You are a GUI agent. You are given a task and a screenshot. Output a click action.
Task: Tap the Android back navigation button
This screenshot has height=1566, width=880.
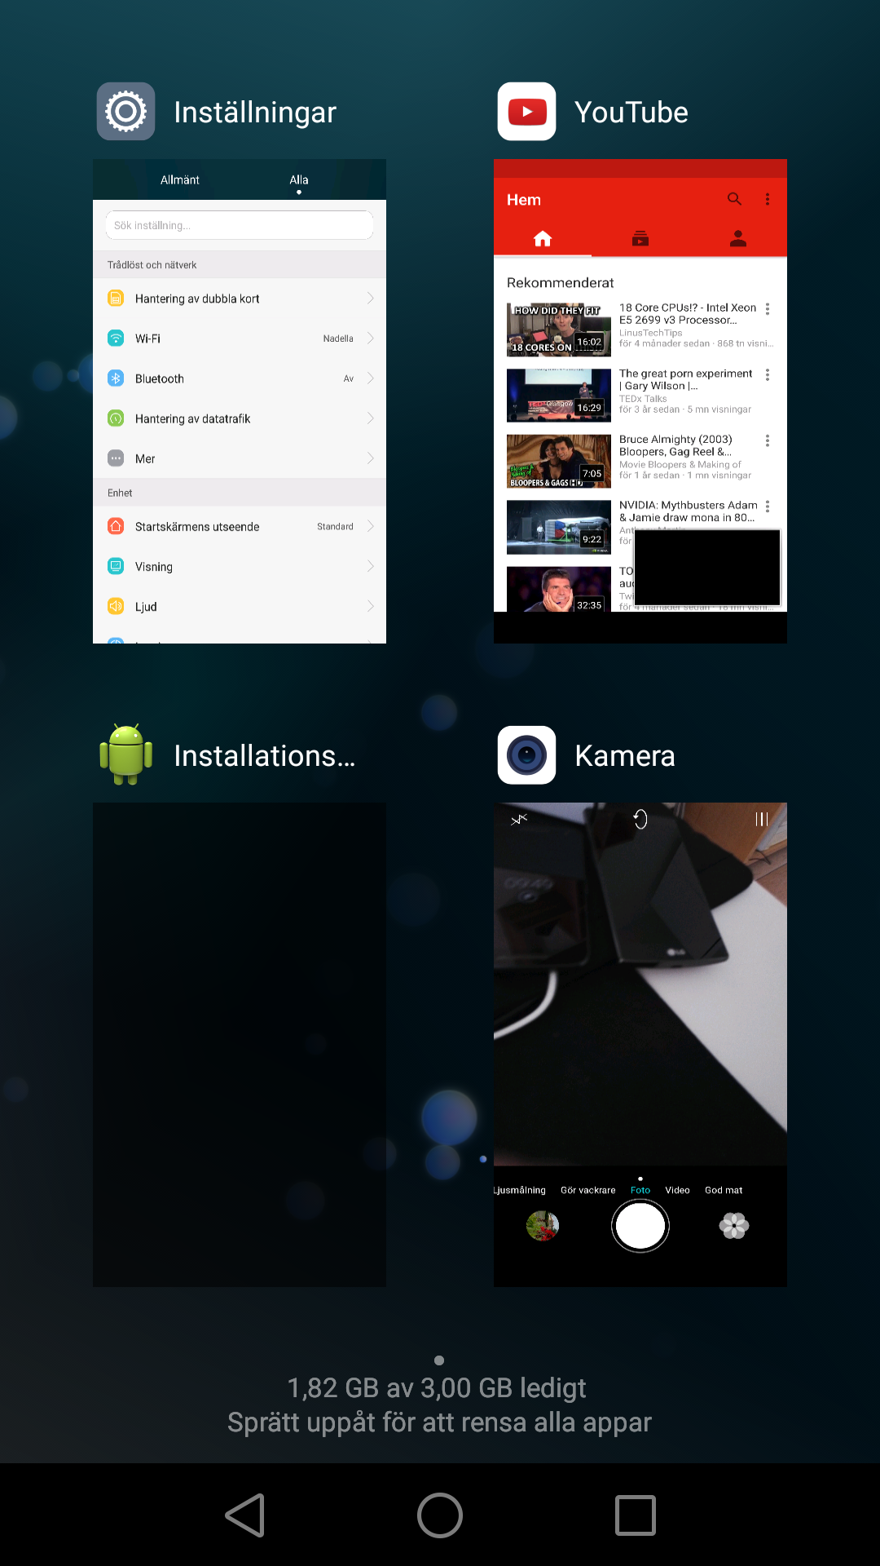[245, 1515]
